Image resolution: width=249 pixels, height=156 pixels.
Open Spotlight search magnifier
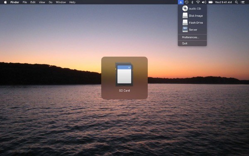coord(237,2)
